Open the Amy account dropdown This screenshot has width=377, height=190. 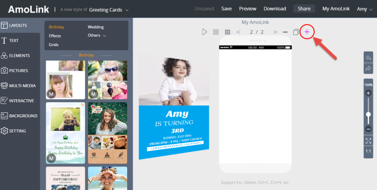(364, 9)
